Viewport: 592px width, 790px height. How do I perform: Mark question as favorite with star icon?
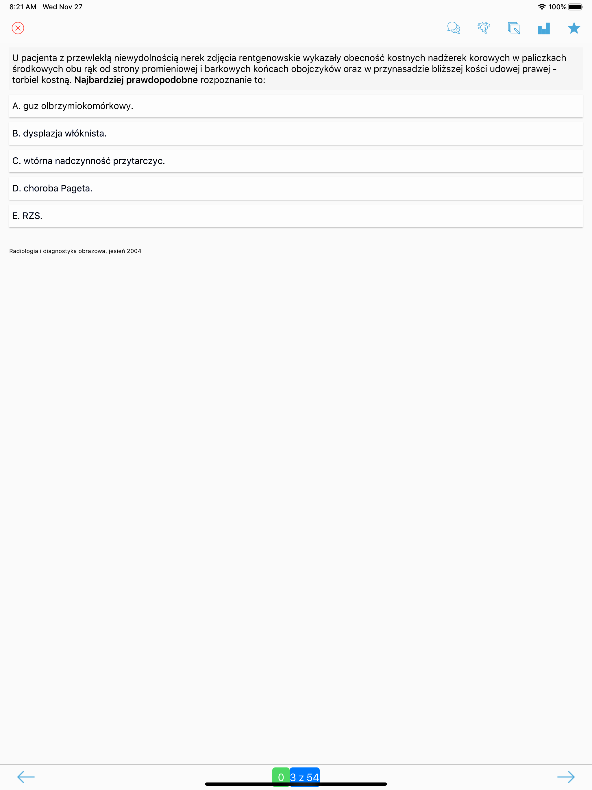point(574,28)
